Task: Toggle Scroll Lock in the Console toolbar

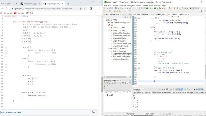Action: [173, 89]
